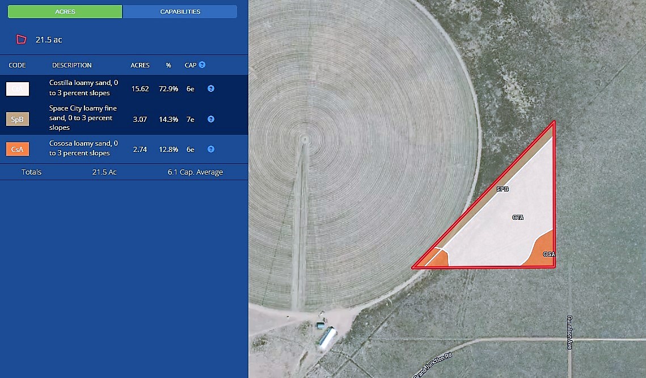Open help icon in Space City row
646x378 pixels.
pyautogui.click(x=211, y=119)
